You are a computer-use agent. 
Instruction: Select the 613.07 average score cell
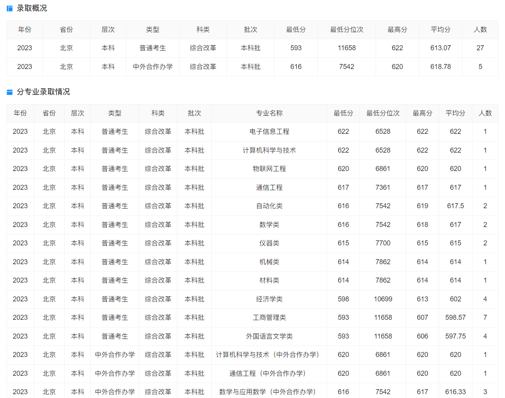click(x=440, y=48)
